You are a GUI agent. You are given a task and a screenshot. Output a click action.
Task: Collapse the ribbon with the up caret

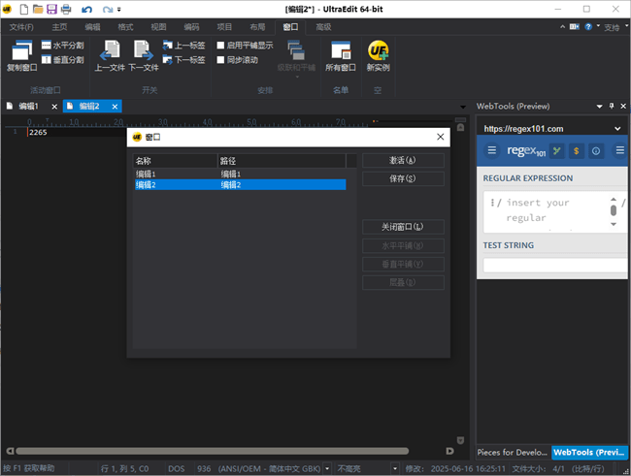pos(563,27)
